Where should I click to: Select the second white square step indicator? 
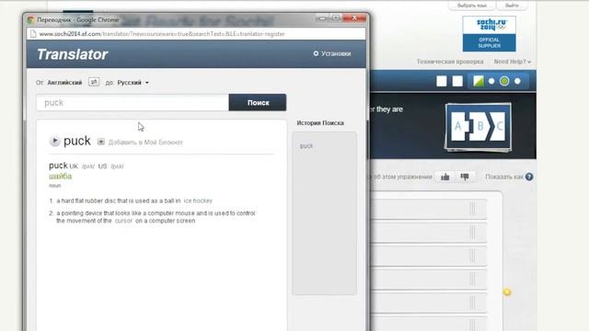457,81
